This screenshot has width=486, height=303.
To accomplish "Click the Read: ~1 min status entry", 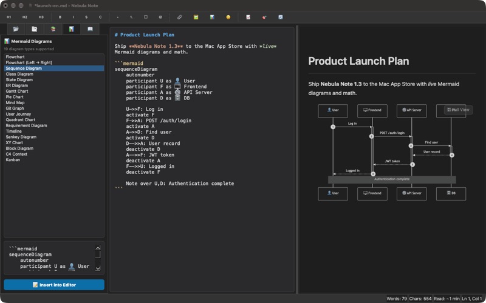I will pyautogui.click(x=447, y=299).
